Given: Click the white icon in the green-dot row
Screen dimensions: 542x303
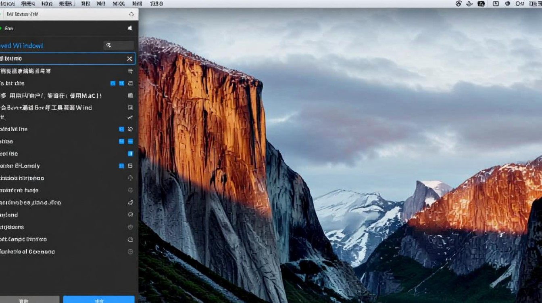Looking at the screenshot, I should tap(130, 28).
